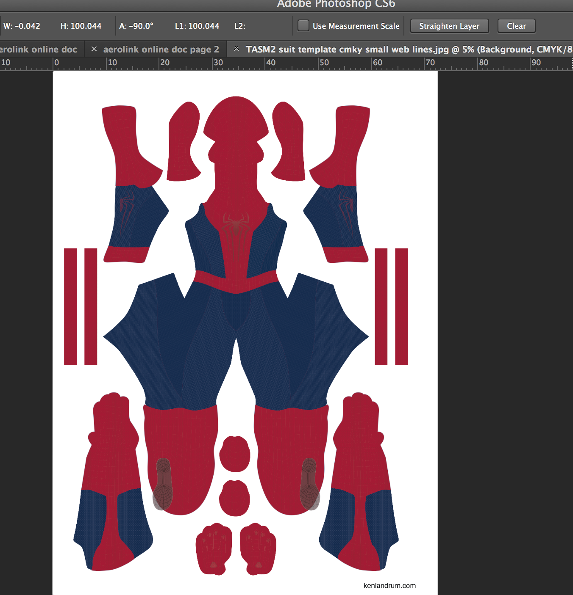The width and height of the screenshot is (573, 595).
Task: Click the L2 length label
Action: click(x=240, y=26)
